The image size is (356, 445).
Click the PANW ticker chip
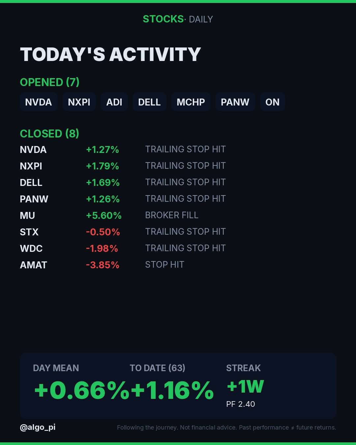click(235, 102)
